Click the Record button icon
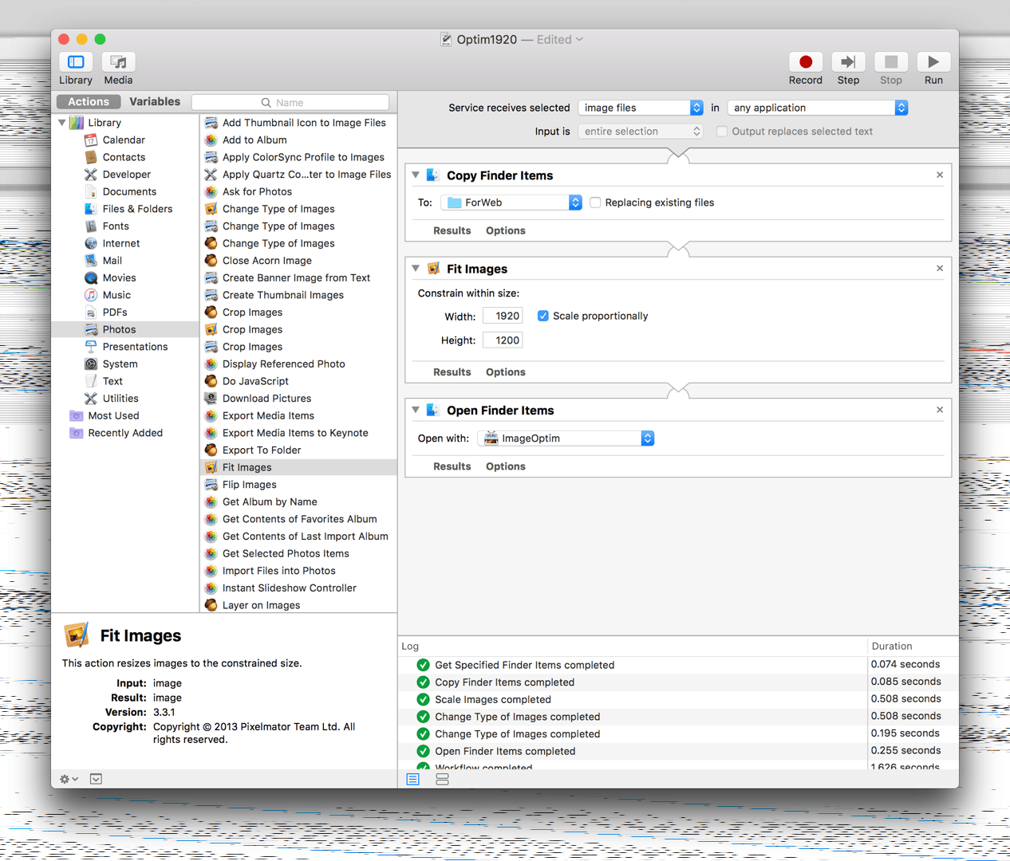 click(805, 62)
